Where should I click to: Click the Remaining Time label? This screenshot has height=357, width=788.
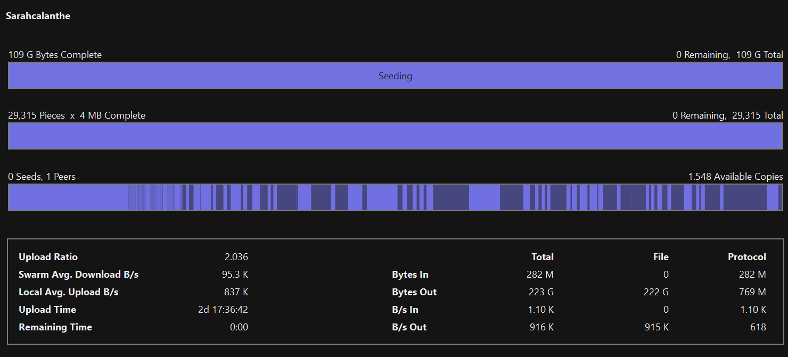[55, 327]
